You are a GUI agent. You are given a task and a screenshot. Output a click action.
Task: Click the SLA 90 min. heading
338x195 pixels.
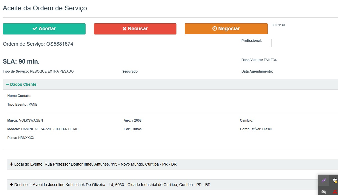(21, 62)
